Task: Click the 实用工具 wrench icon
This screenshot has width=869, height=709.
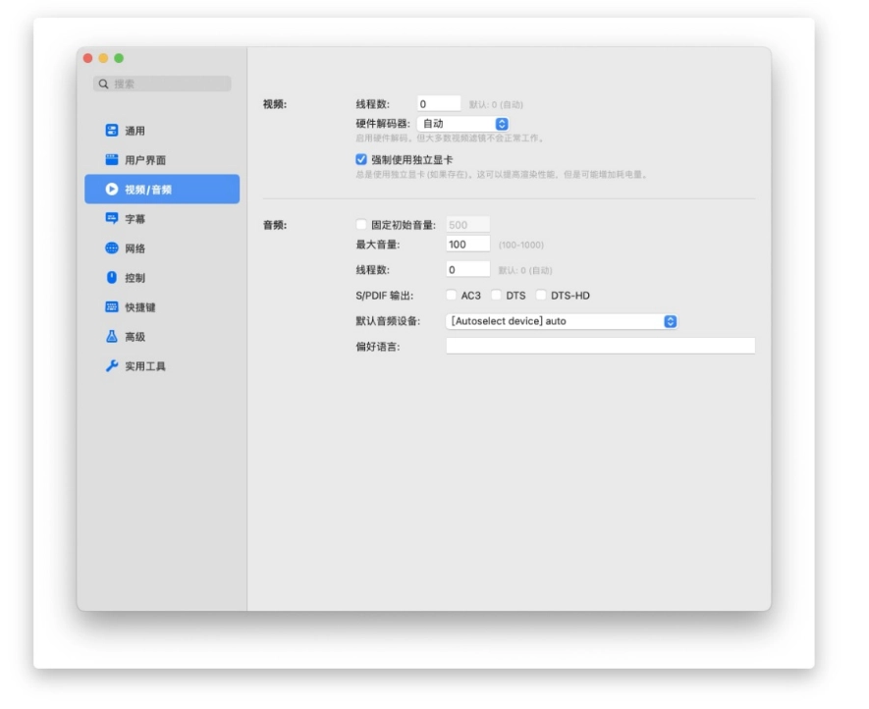Action: point(112,366)
